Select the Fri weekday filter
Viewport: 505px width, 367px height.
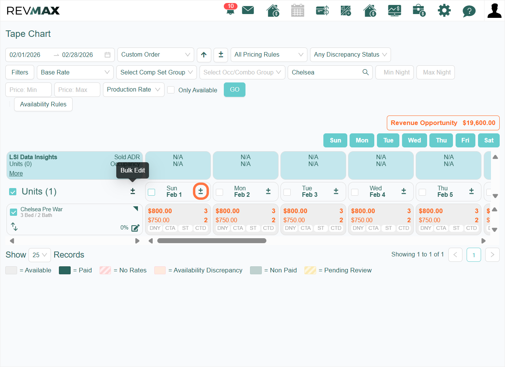465,140
